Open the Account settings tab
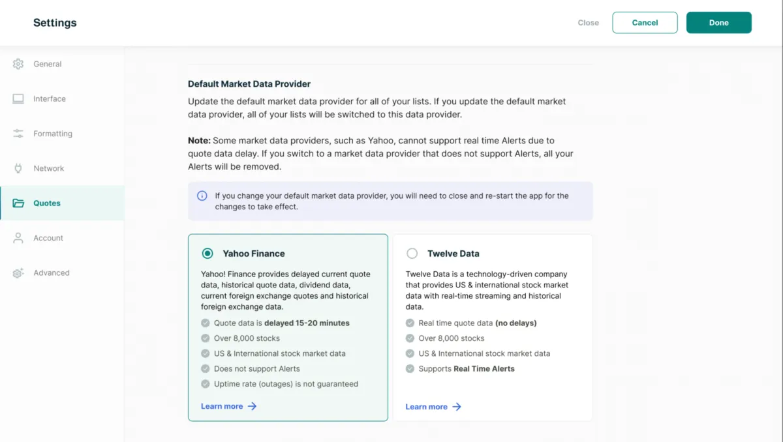Screen dimensions: 783x442 [48, 238]
